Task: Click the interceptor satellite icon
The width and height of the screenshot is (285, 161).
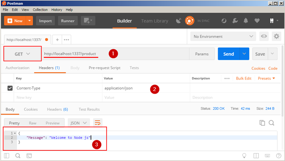Action: pos(179,21)
